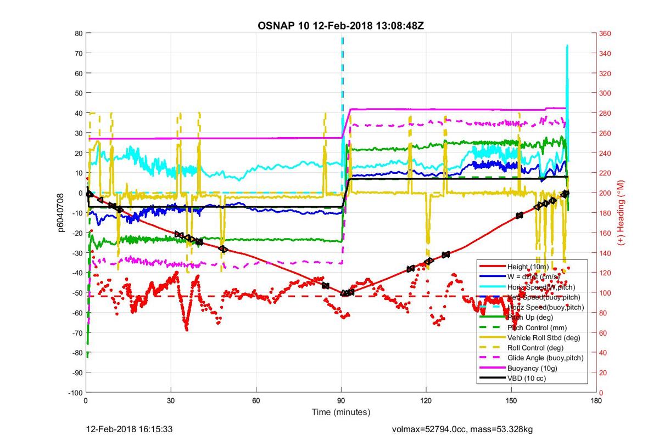Select the Vert Speed(buoy,pitch) legend entry
The image size is (659, 441).
545,297
